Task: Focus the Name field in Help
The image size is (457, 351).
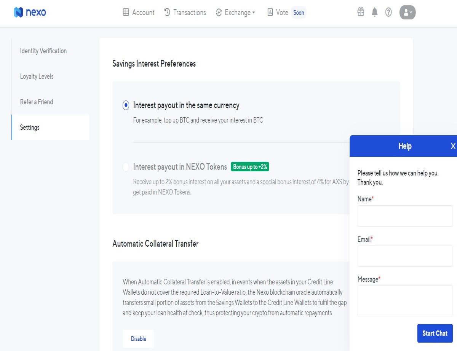Action: click(405, 216)
